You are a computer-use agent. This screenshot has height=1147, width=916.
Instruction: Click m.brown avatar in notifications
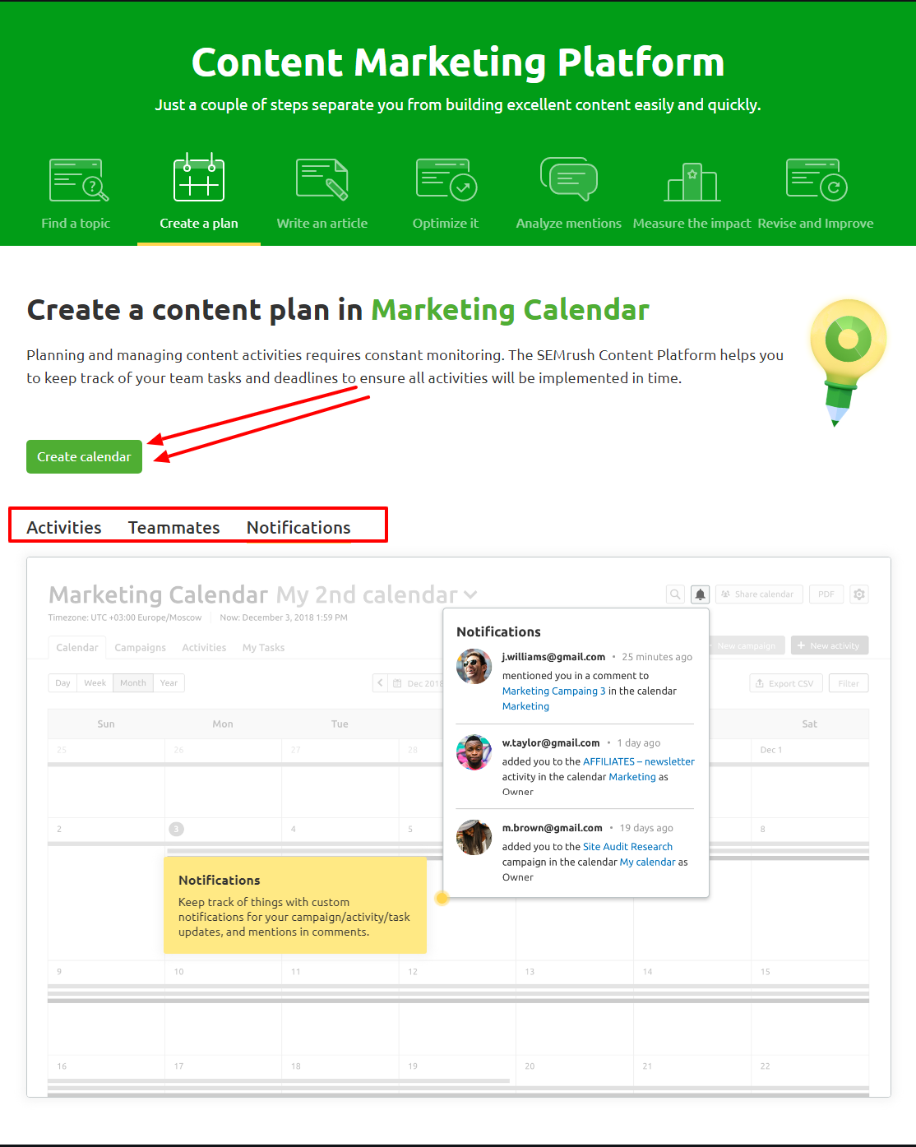(474, 837)
